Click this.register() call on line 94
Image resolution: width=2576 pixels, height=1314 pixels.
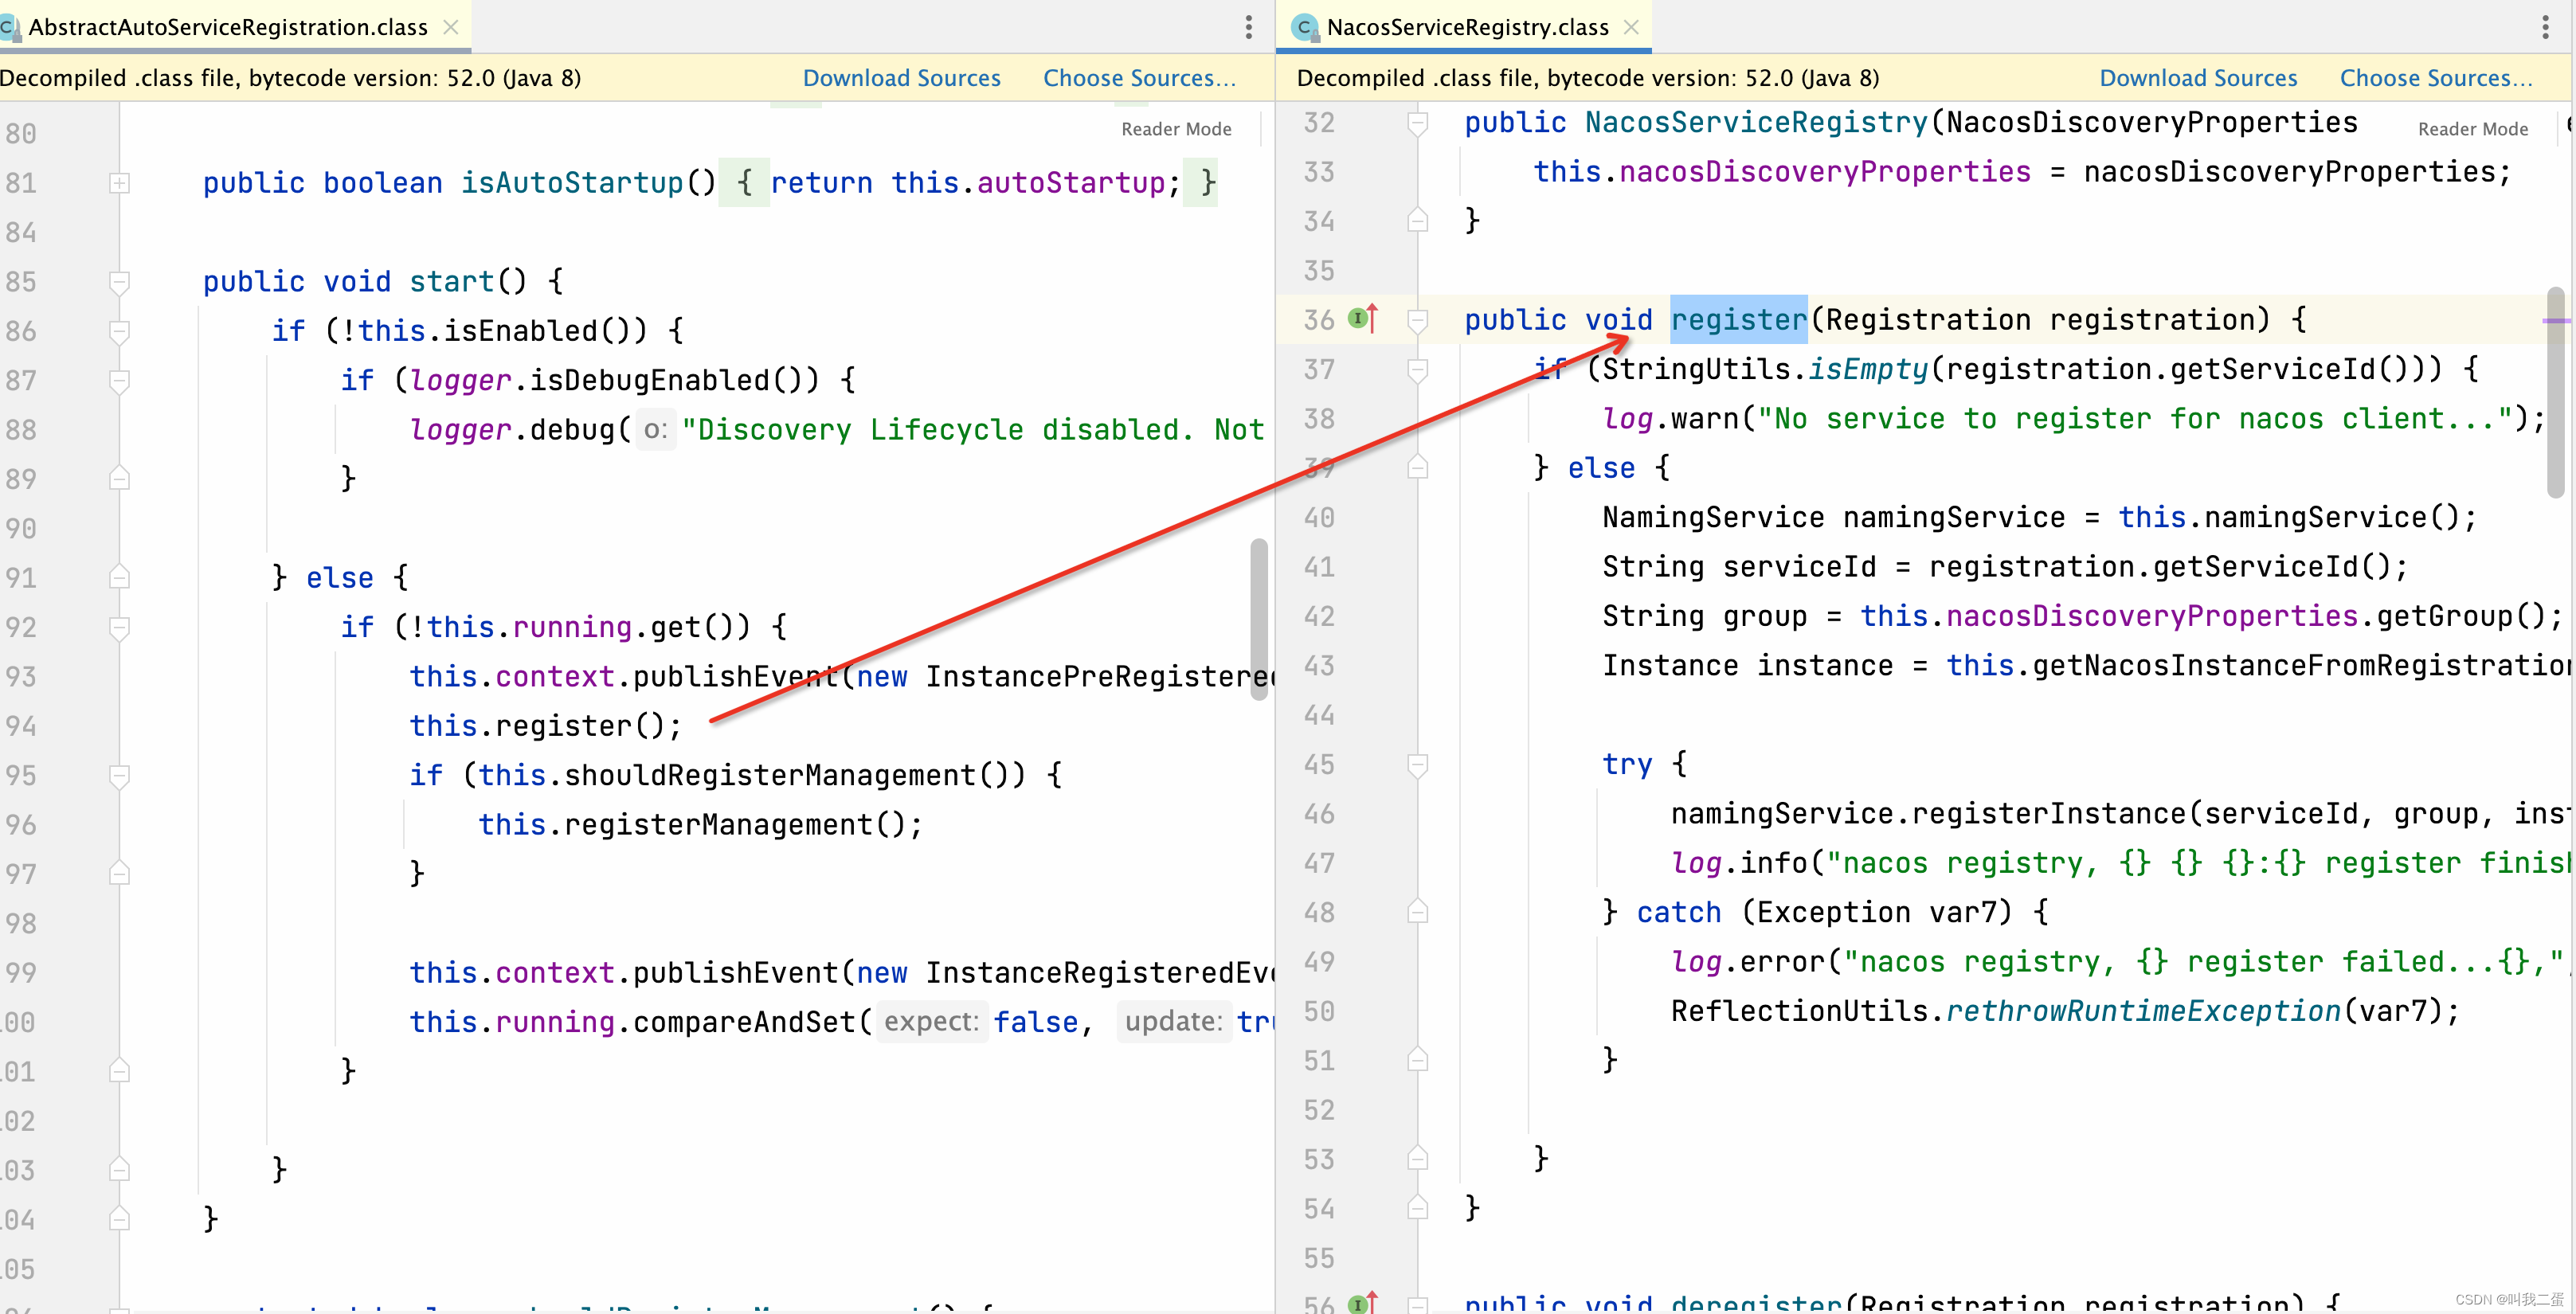point(545,726)
